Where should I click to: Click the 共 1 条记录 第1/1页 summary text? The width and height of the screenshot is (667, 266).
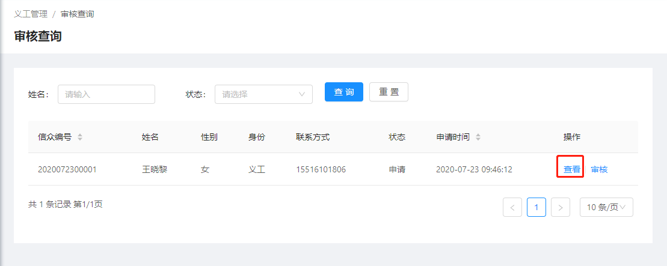(66, 204)
